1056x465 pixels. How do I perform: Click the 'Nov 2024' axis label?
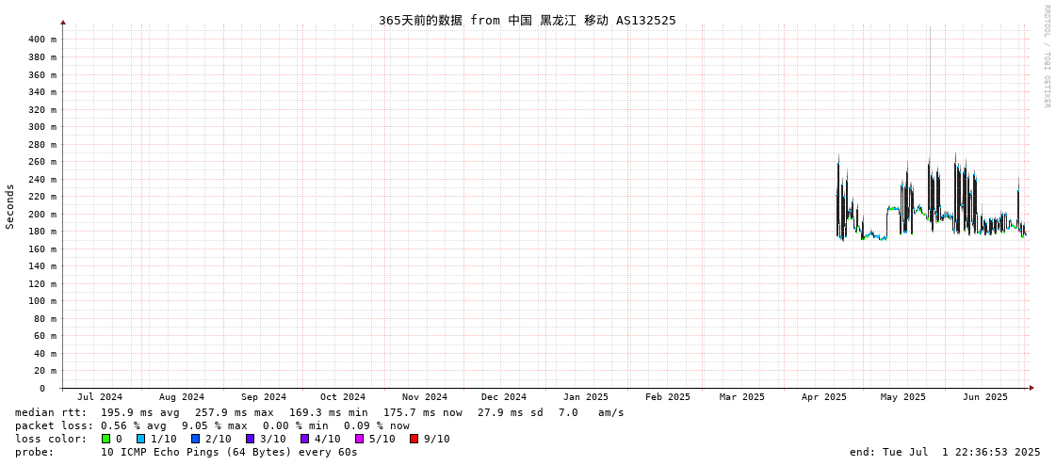(424, 397)
